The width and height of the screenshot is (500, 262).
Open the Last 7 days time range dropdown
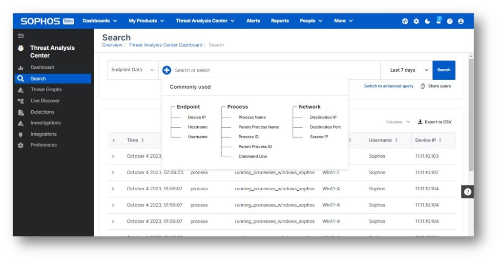tap(409, 70)
